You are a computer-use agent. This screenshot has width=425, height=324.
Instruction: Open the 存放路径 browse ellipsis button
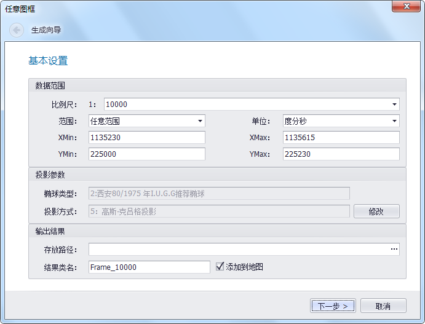pos(394,250)
